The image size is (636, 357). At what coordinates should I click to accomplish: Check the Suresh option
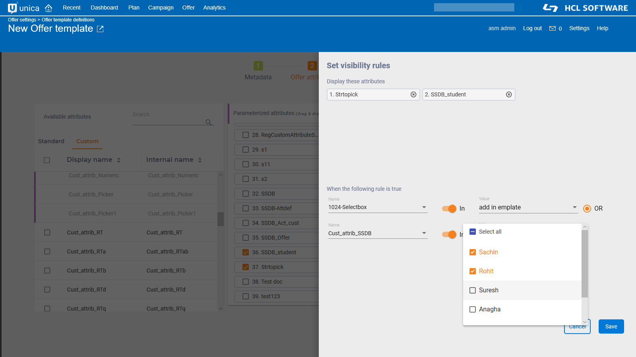[x=473, y=290]
